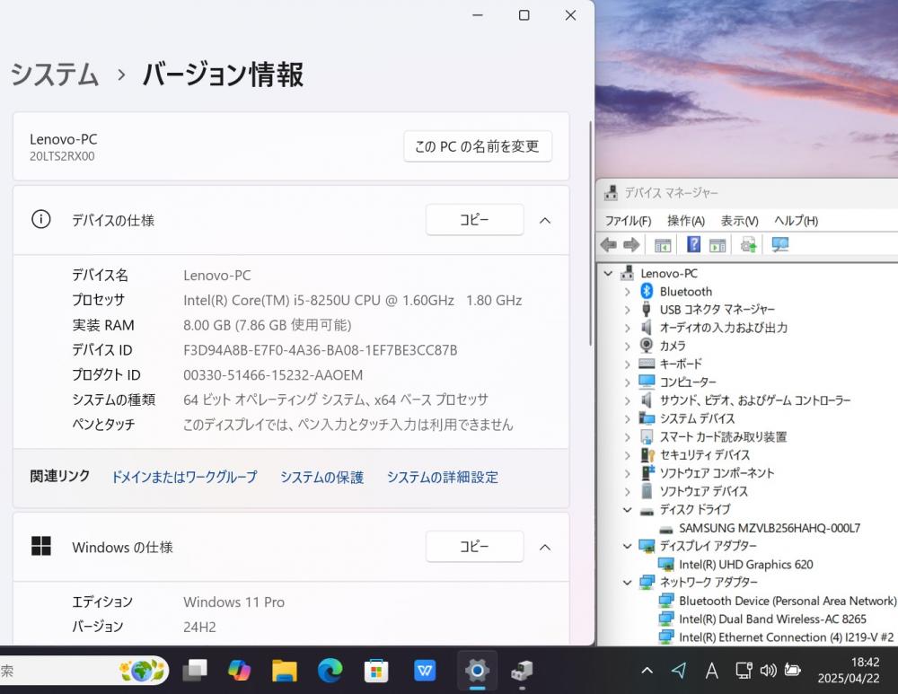The image size is (898, 694).
Task: Launch Microsoft Edge from the taskbar
Action: coord(330,670)
